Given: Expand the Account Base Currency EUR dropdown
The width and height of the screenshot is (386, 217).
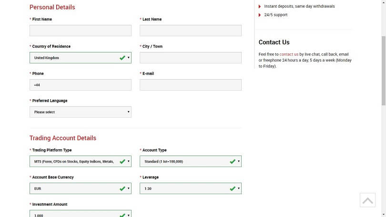Looking at the screenshot, I should [x=81, y=188].
